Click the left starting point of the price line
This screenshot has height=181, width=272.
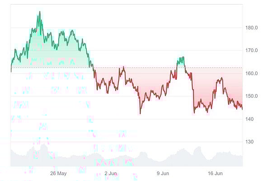point(11,71)
